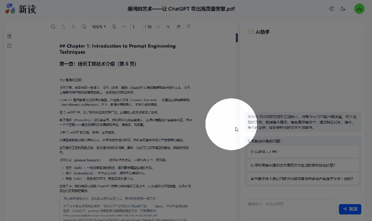Open the search tool in PDF toolbar
Image resolution: width=372 pixels, height=221 pixels.
[53, 27]
